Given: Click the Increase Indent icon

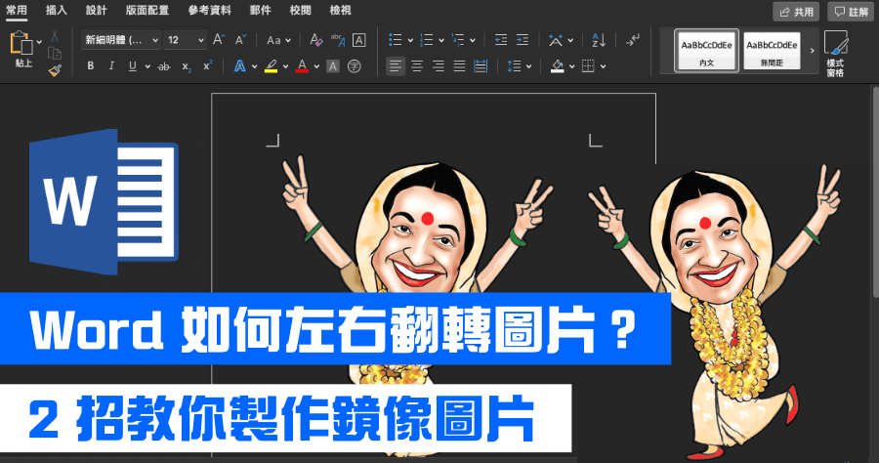Looking at the screenshot, I should click(x=522, y=40).
